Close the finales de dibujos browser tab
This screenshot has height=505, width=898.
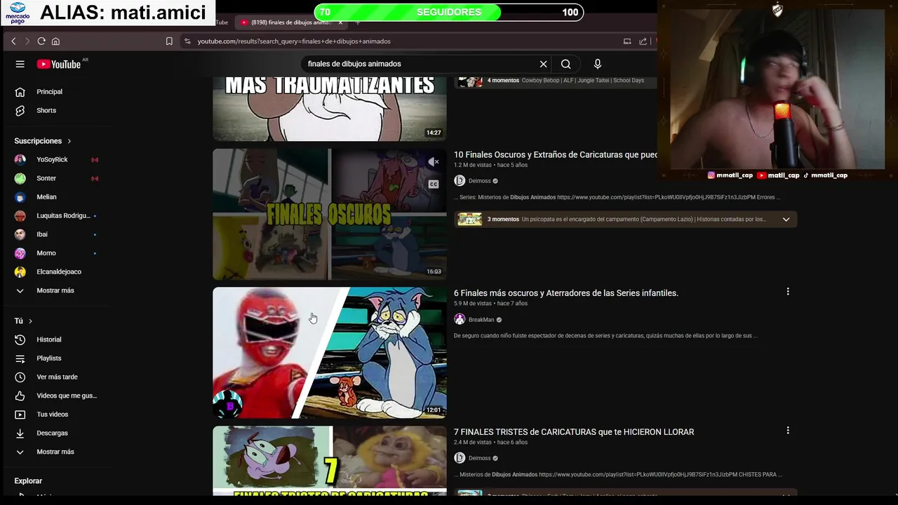(340, 22)
